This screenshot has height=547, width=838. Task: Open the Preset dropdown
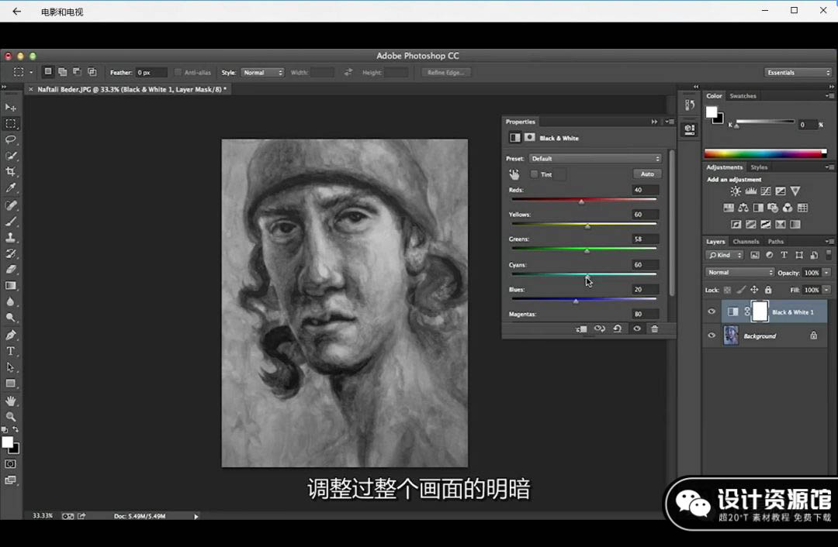click(x=595, y=159)
